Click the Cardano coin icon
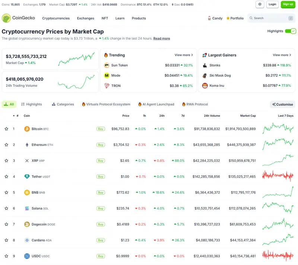This screenshot has width=298, height=265. [27, 240]
